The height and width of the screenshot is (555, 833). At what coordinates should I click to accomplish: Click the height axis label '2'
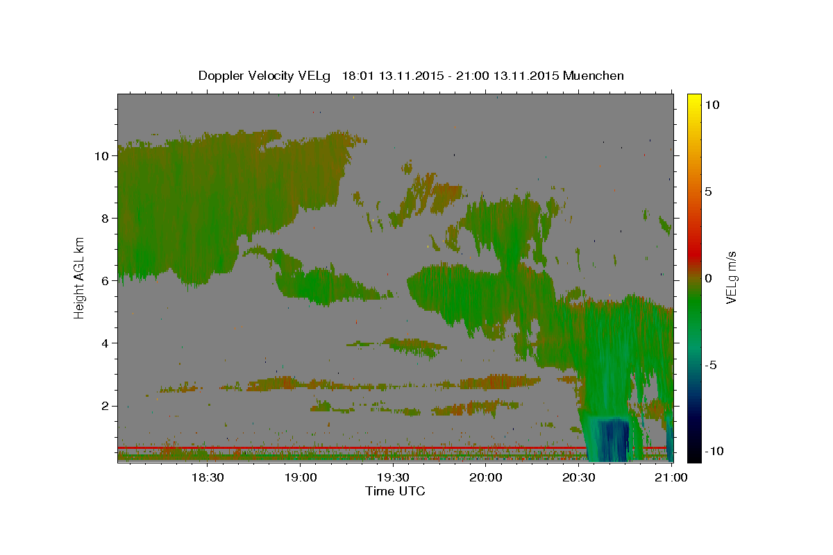click(x=105, y=406)
